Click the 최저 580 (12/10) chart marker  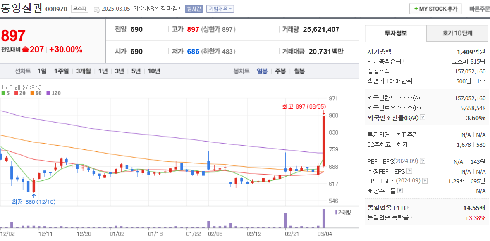tap(34, 202)
